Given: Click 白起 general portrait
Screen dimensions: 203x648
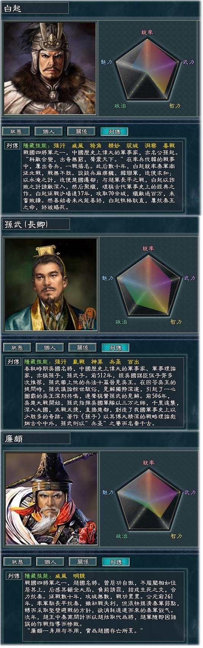Looking at the screenshot, I should [50, 68].
